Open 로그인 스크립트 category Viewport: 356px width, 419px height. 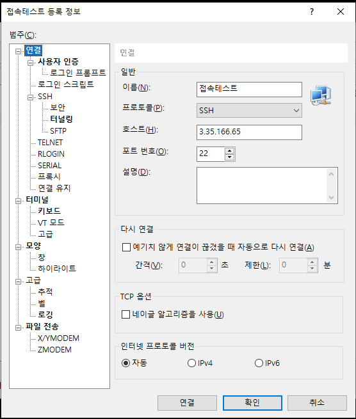(65, 84)
